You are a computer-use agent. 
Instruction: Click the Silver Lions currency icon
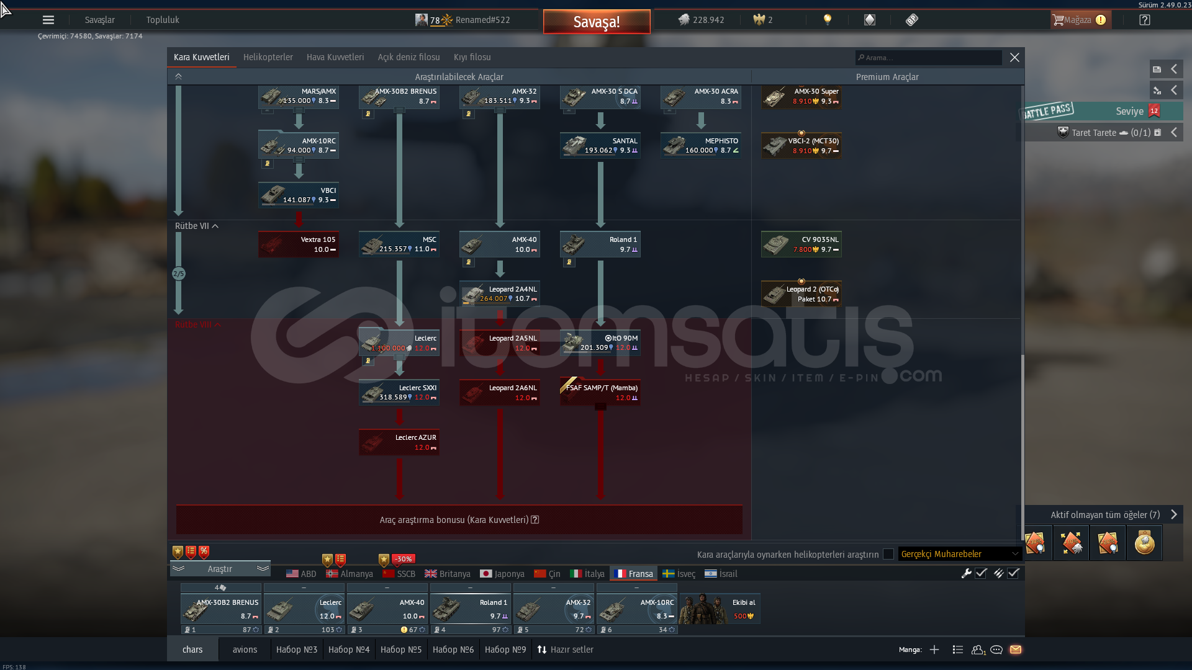click(684, 20)
